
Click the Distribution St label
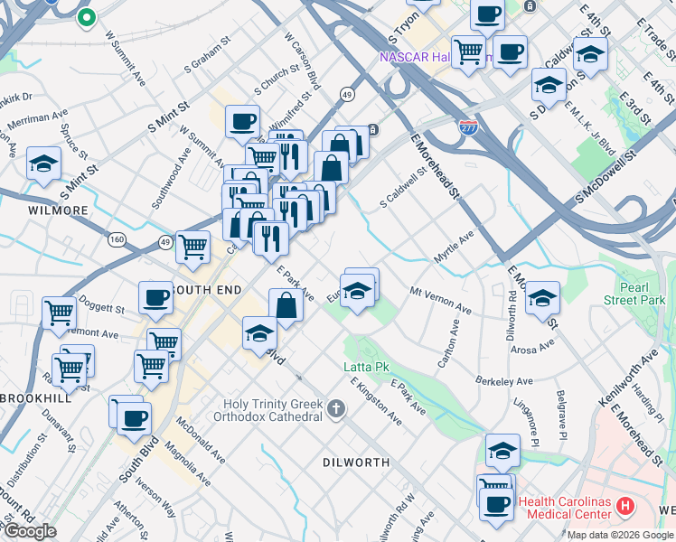27,461
